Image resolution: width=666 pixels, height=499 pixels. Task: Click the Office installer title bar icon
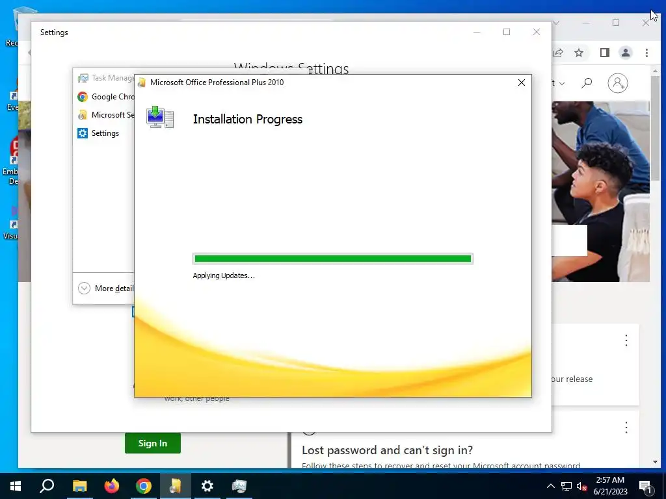[x=142, y=83]
